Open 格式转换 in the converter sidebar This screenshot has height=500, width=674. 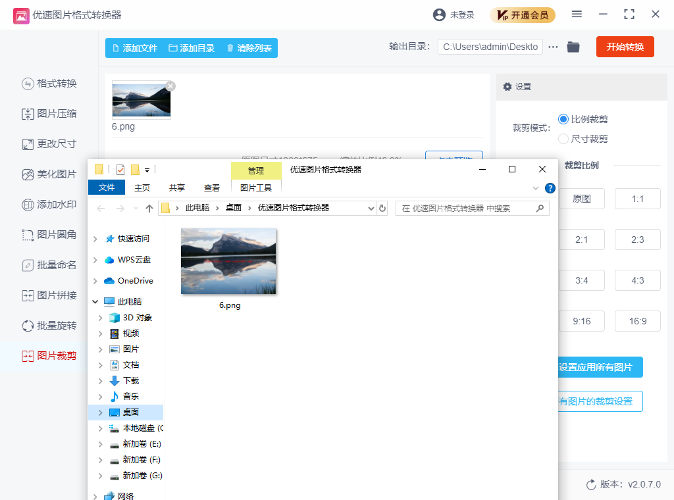(x=49, y=84)
